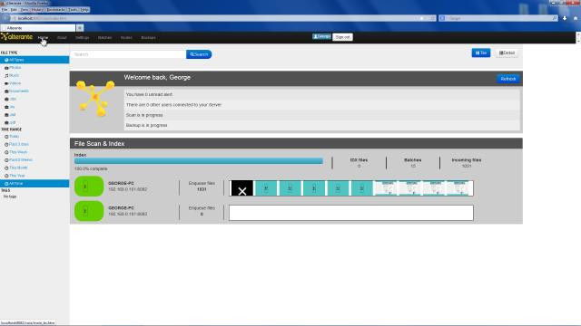Screen dimensions: 581x326
Task: Click the George user badge
Action: (321, 36)
